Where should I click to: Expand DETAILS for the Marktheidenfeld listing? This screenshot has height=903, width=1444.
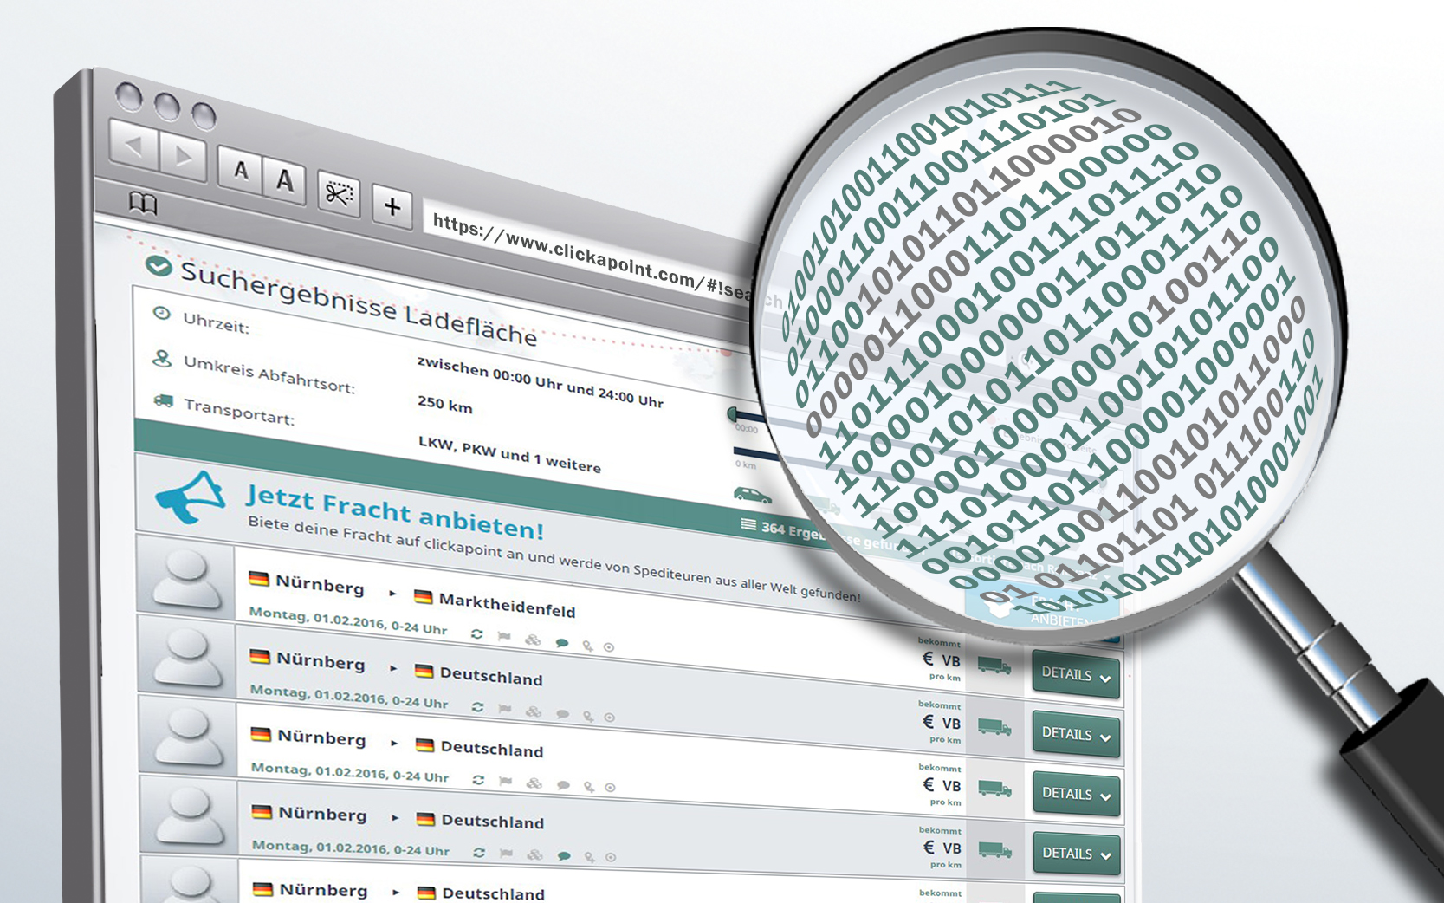click(x=1075, y=674)
